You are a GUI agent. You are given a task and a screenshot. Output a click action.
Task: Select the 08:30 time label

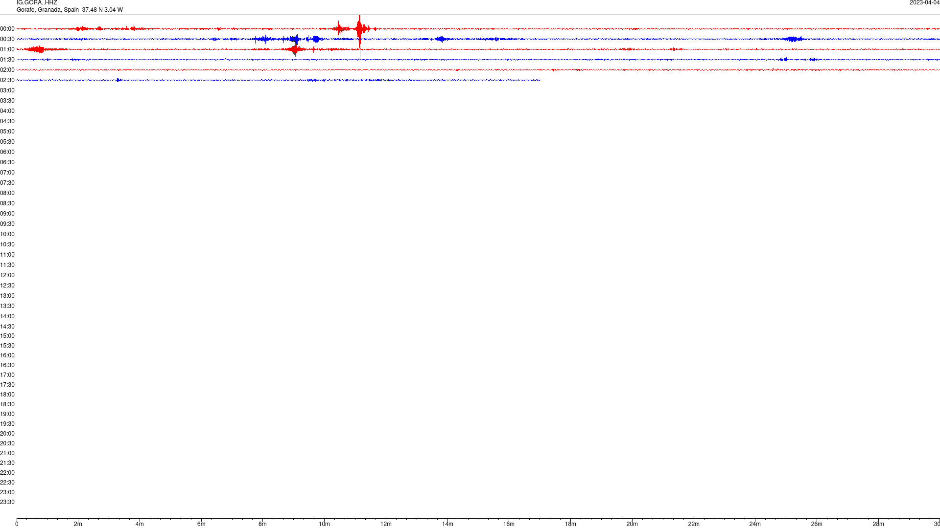[7, 203]
